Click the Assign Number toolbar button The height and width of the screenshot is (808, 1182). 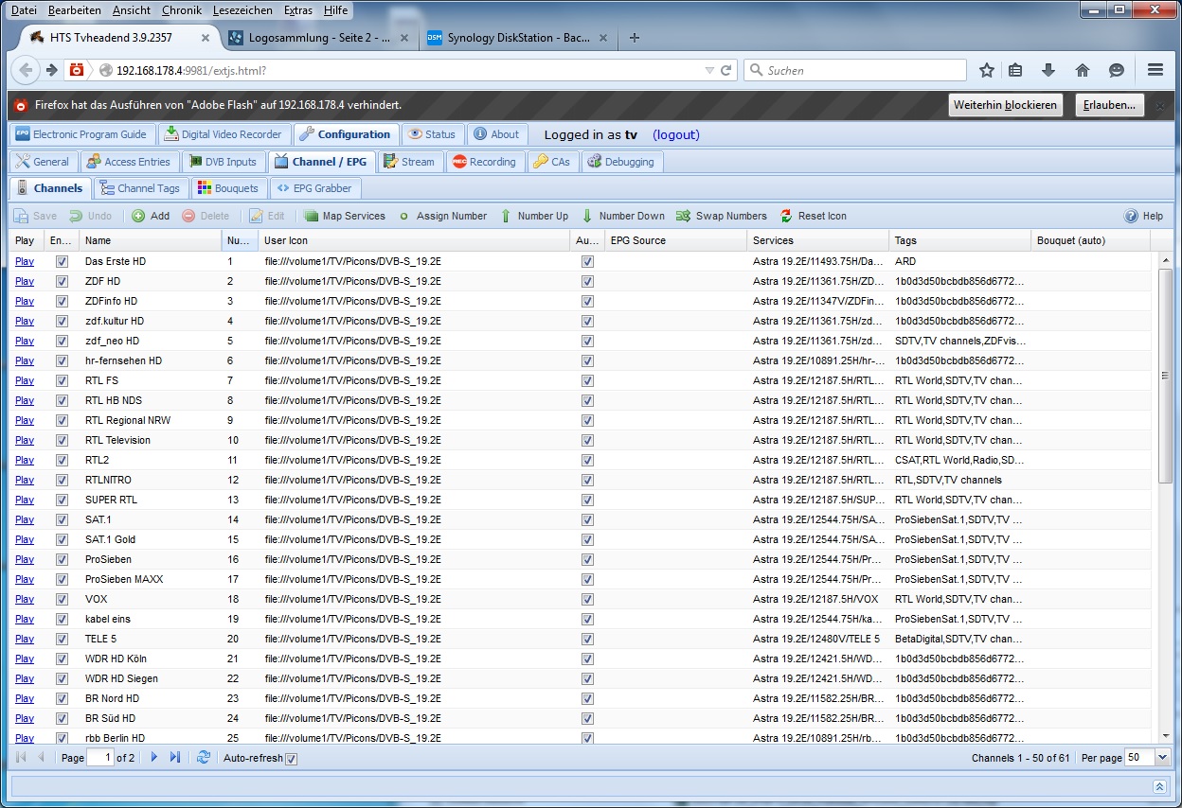(x=442, y=216)
